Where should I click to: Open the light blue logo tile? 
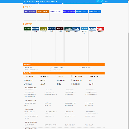click(84, 29)
